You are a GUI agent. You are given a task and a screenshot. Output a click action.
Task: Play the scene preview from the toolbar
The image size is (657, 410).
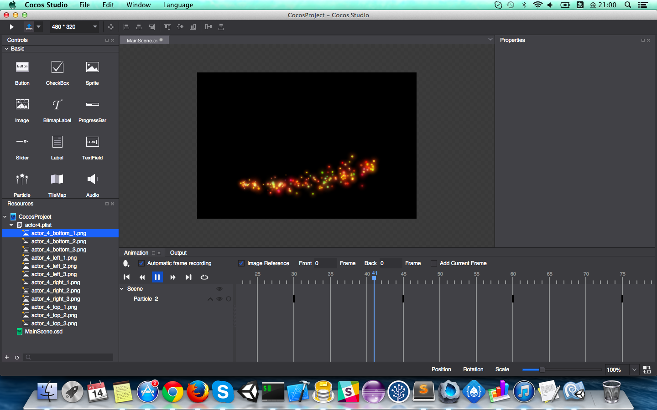[11, 27]
